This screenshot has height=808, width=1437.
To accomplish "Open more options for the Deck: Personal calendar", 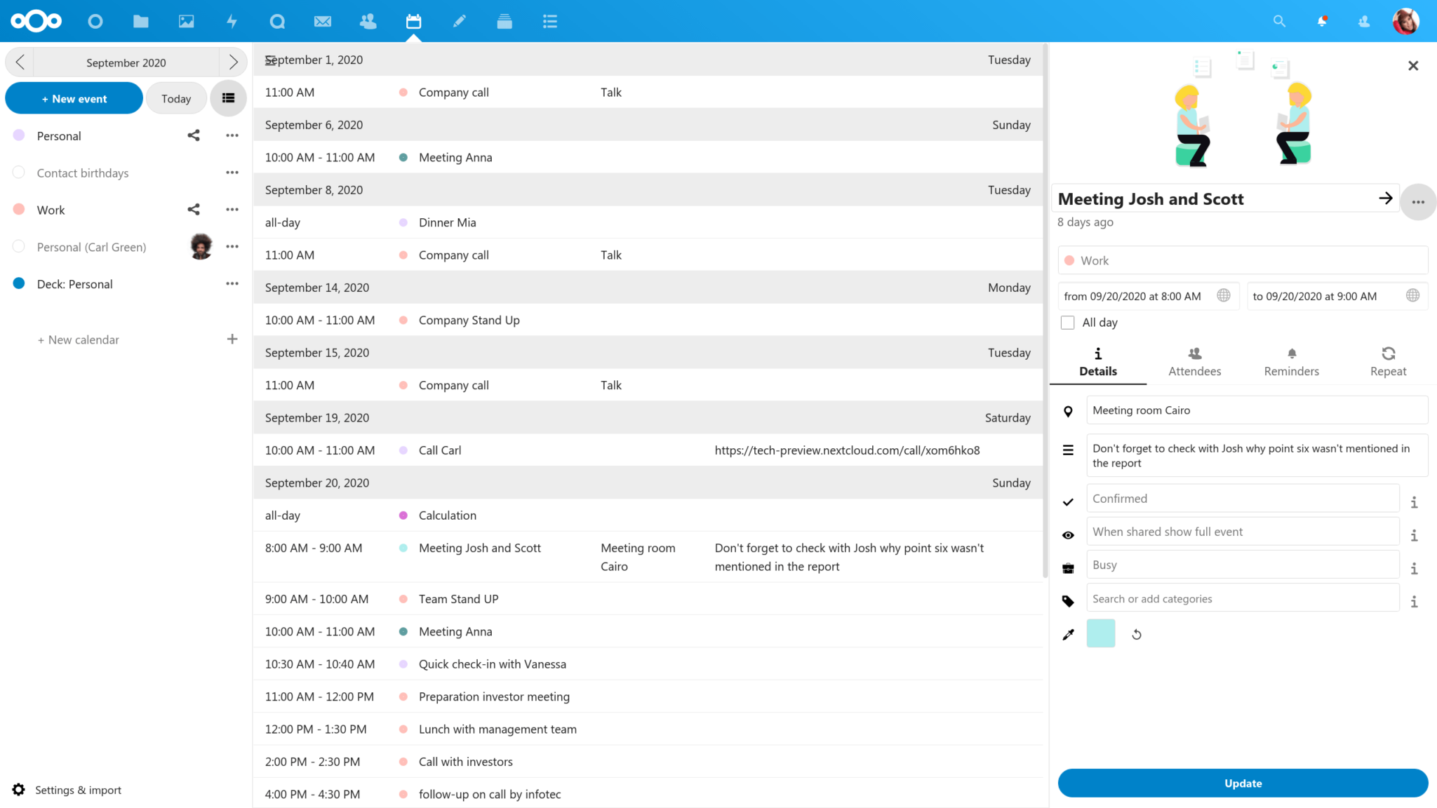I will 232,283.
